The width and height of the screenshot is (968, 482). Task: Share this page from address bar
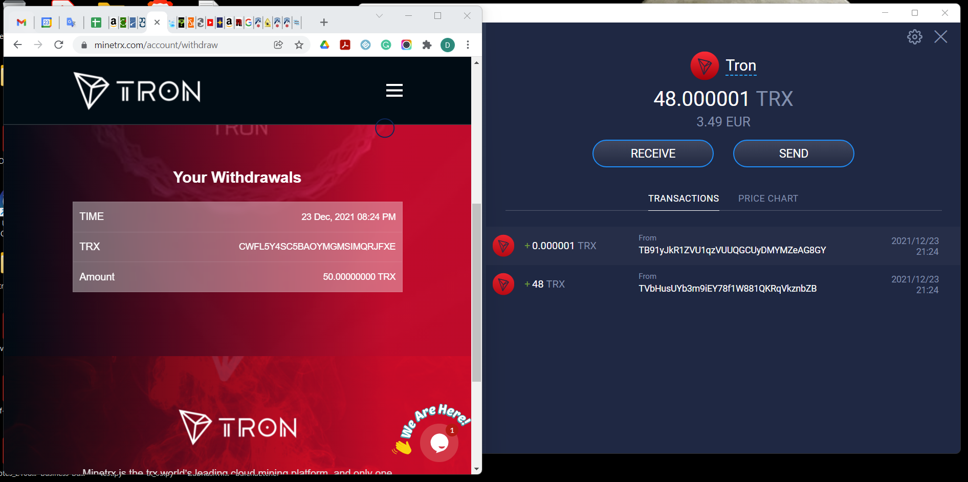[278, 45]
